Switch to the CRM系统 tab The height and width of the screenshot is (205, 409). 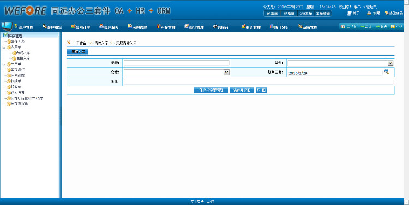[306, 14]
